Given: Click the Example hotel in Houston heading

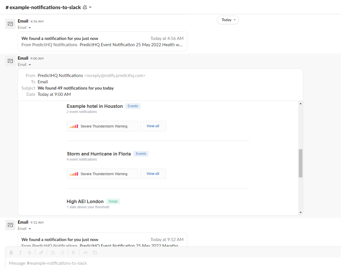Looking at the screenshot, I should pos(95,106).
